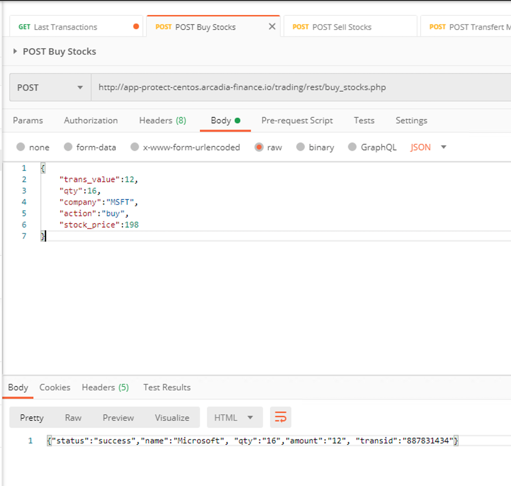Open the Settings tab
The image size is (511, 486).
coord(411,120)
